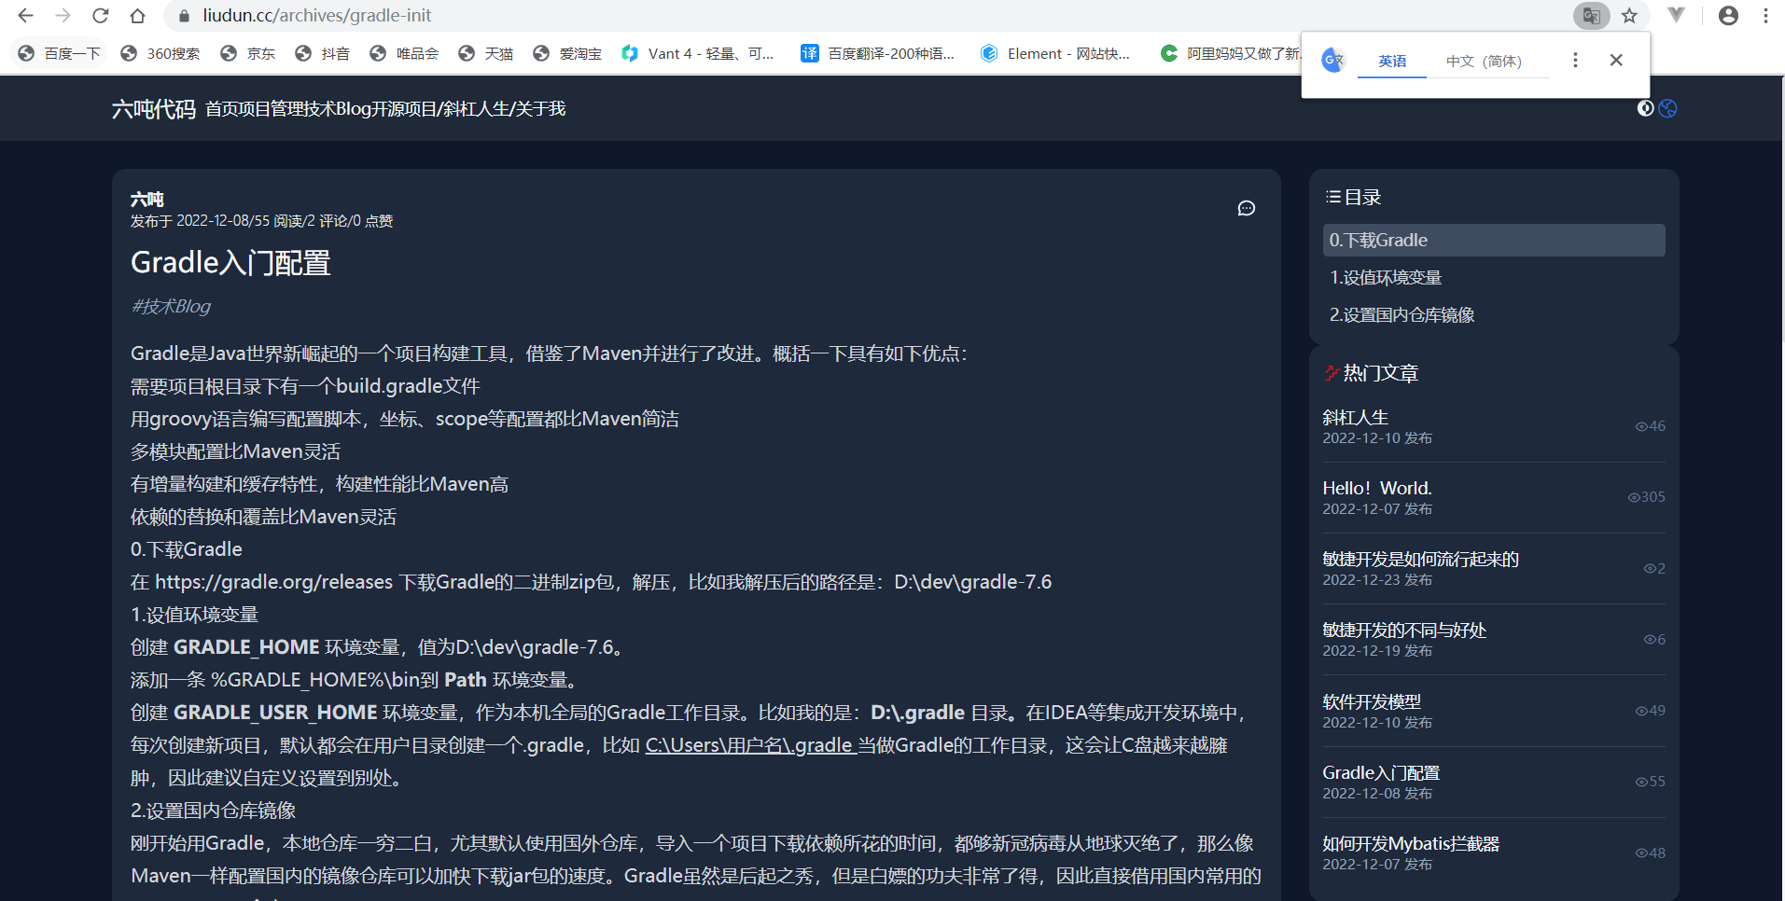Click the 热门文章 flame icon
This screenshot has height=901, width=1785.
click(x=1332, y=373)
